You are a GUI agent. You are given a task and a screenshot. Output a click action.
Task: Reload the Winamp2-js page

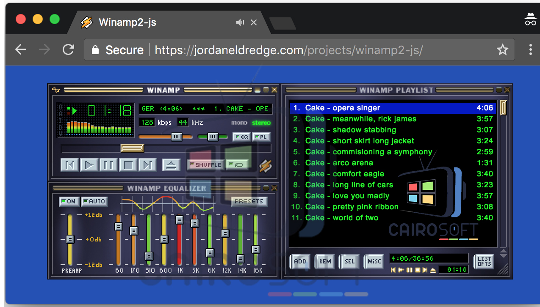[x=68, y=50]
